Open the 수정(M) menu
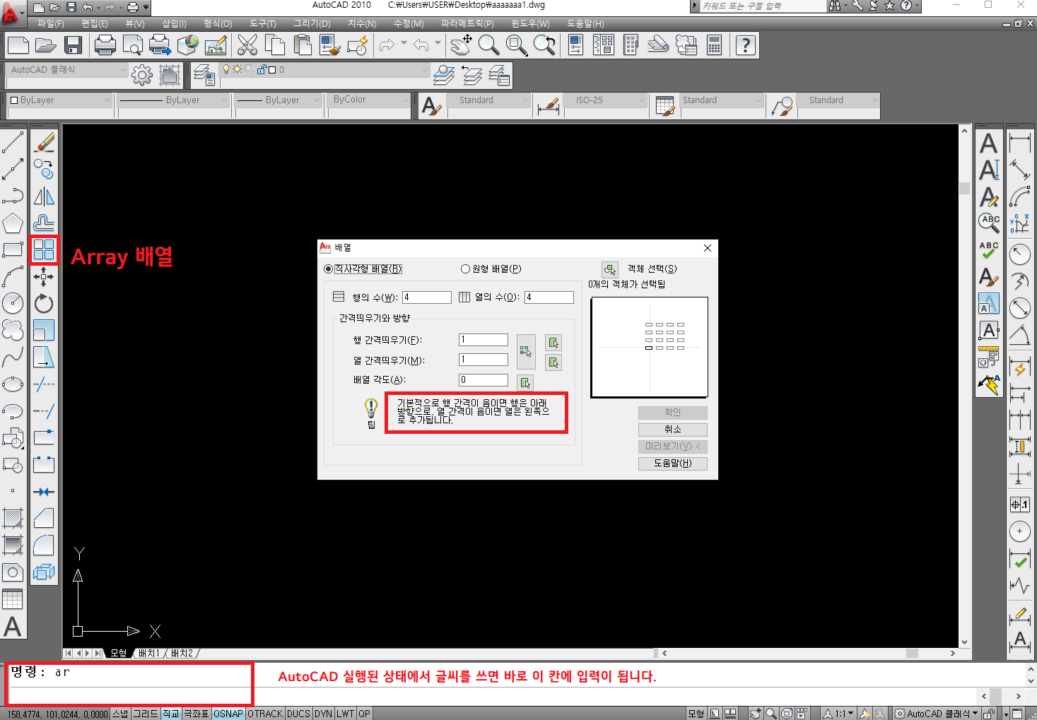This screenshot has width=1037, height=720. pos(409,23)
